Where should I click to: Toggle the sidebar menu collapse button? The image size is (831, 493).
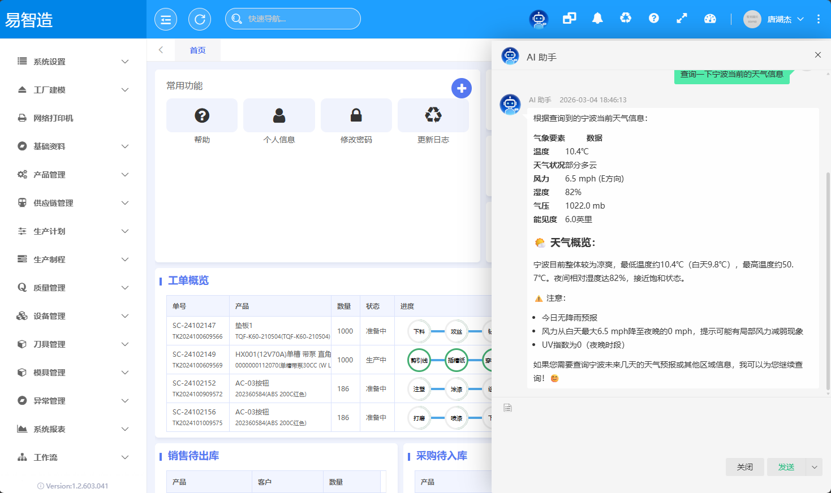(x=166, y=19)
